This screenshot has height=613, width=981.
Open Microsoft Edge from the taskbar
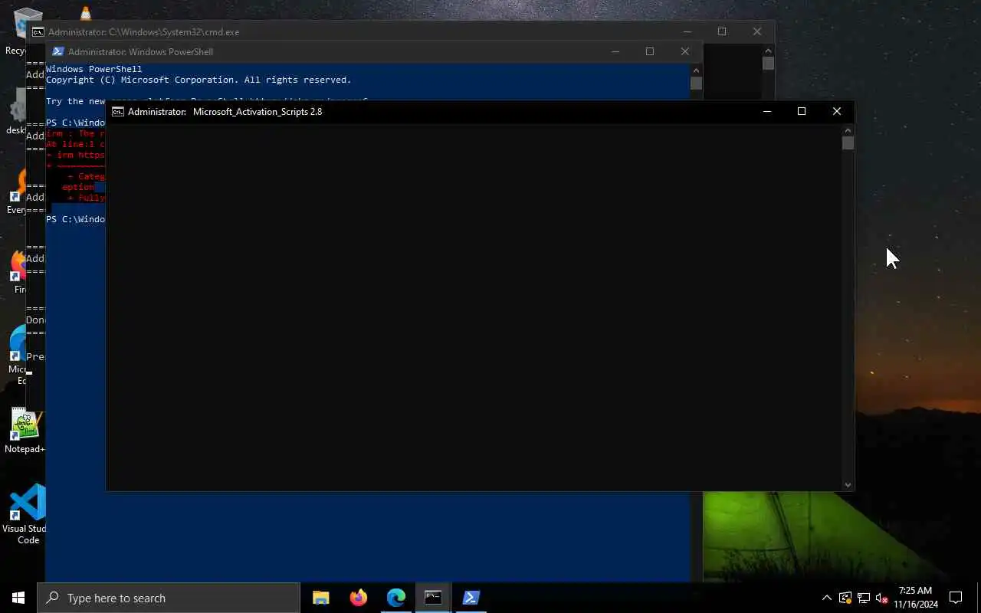click(x=396, y=598)
